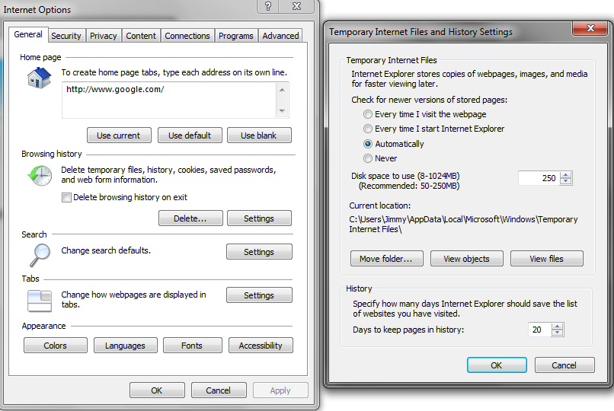This screenshot has width=614, height=411.
Task: Click the days in history 20 field
Action: [539, 330]
